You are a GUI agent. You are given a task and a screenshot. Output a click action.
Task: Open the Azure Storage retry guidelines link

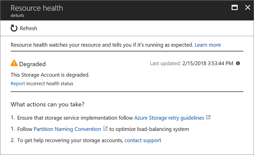[169, 118]
